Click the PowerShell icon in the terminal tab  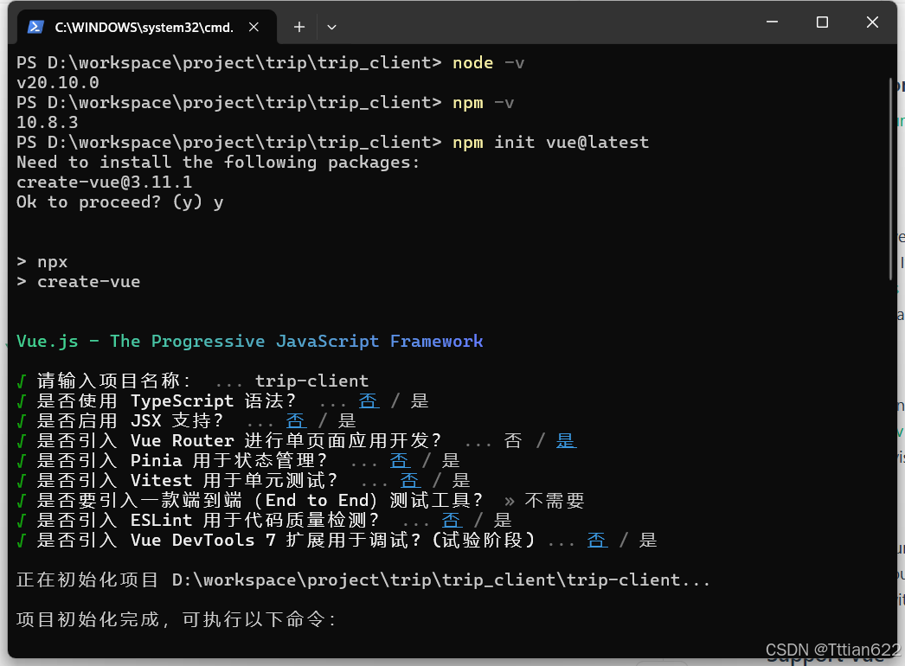pyautogui.click(x=35, y=27)
